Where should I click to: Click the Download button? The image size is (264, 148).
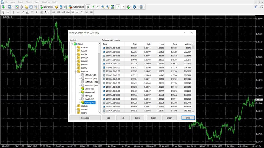[85, 118]
